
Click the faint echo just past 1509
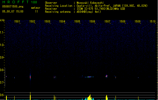pyautogui.click(x=138, y=77)
